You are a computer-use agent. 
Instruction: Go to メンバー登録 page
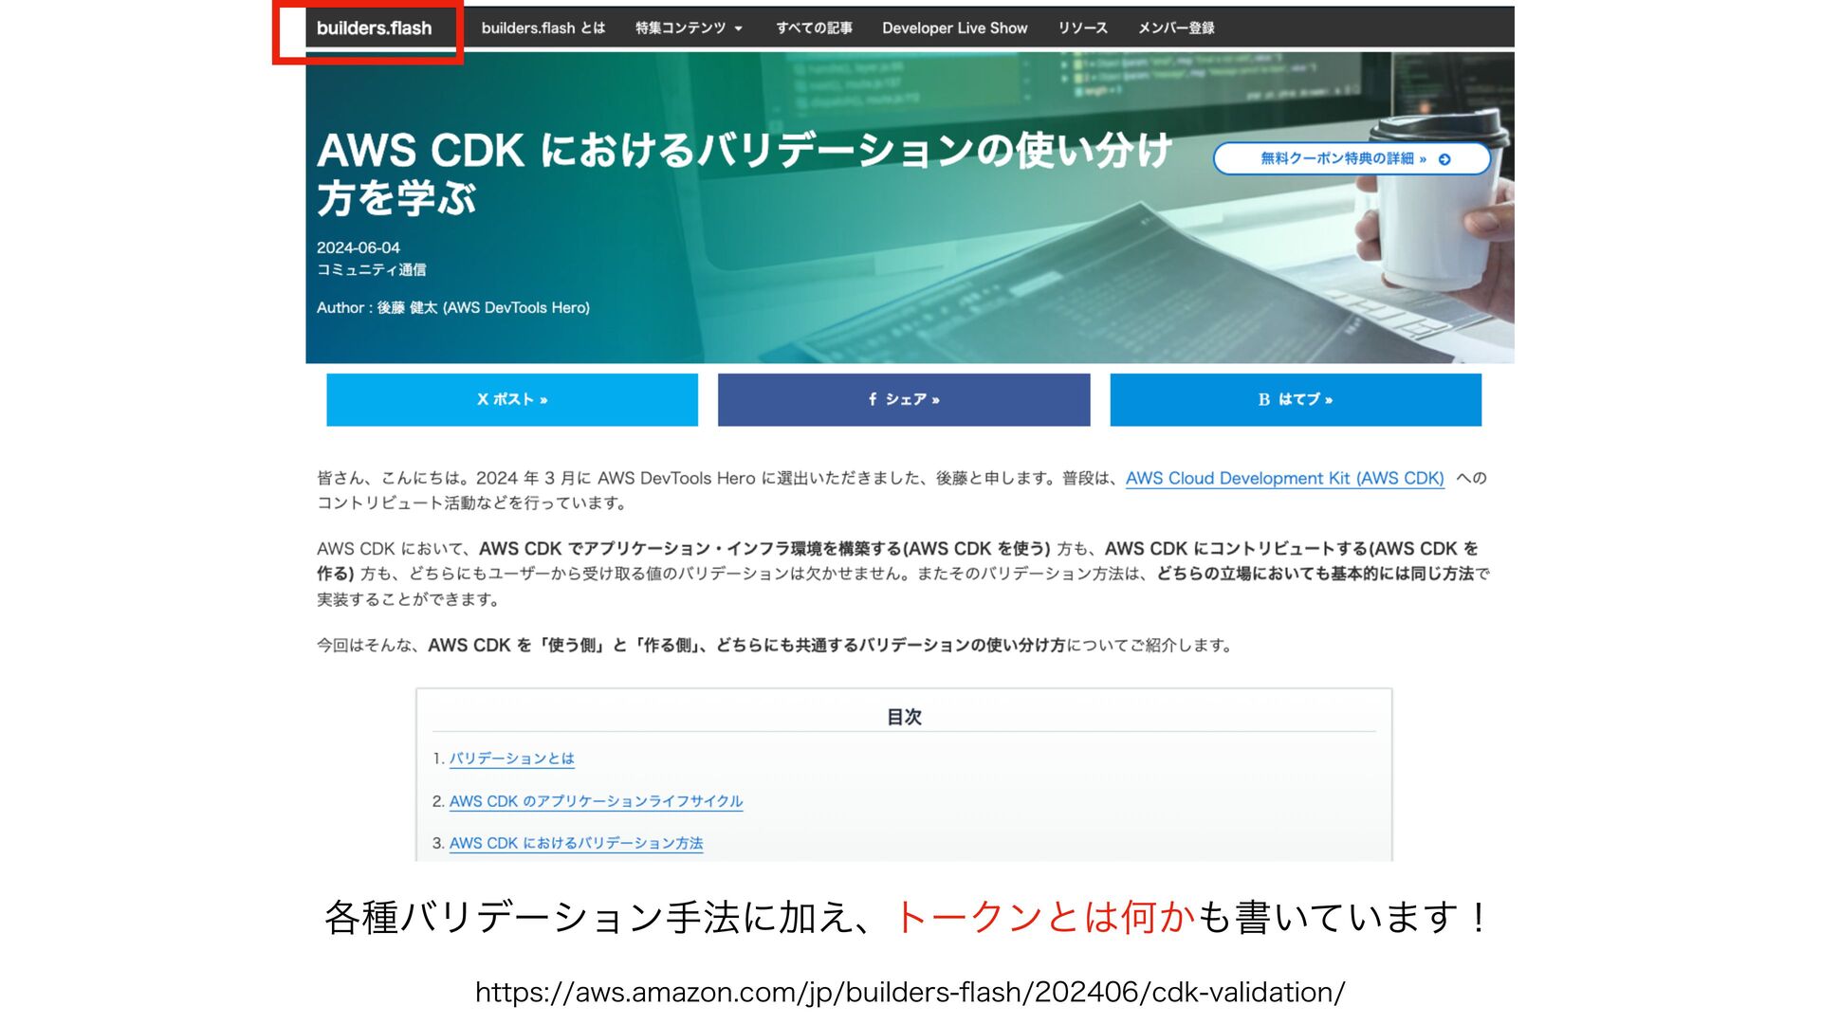1176,28
